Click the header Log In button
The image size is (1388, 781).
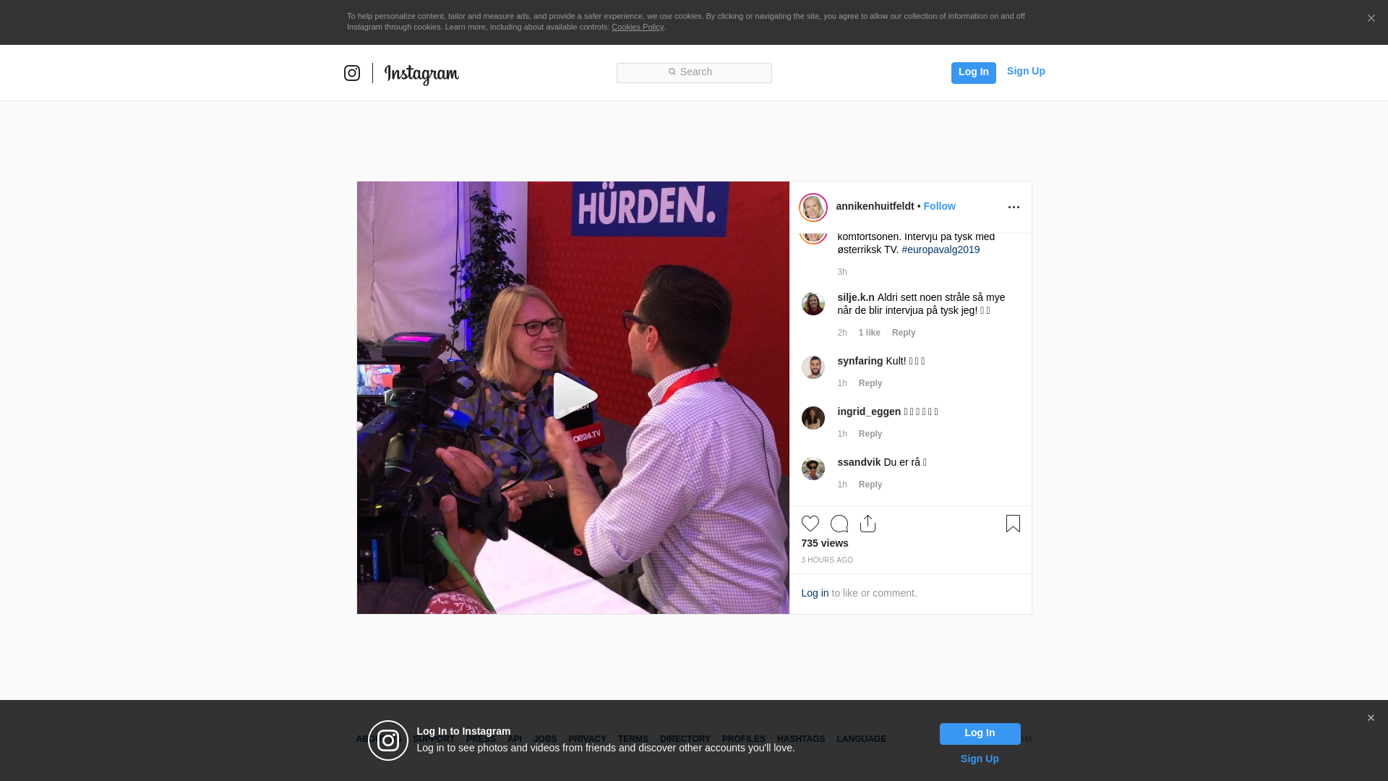pos(973,72)
